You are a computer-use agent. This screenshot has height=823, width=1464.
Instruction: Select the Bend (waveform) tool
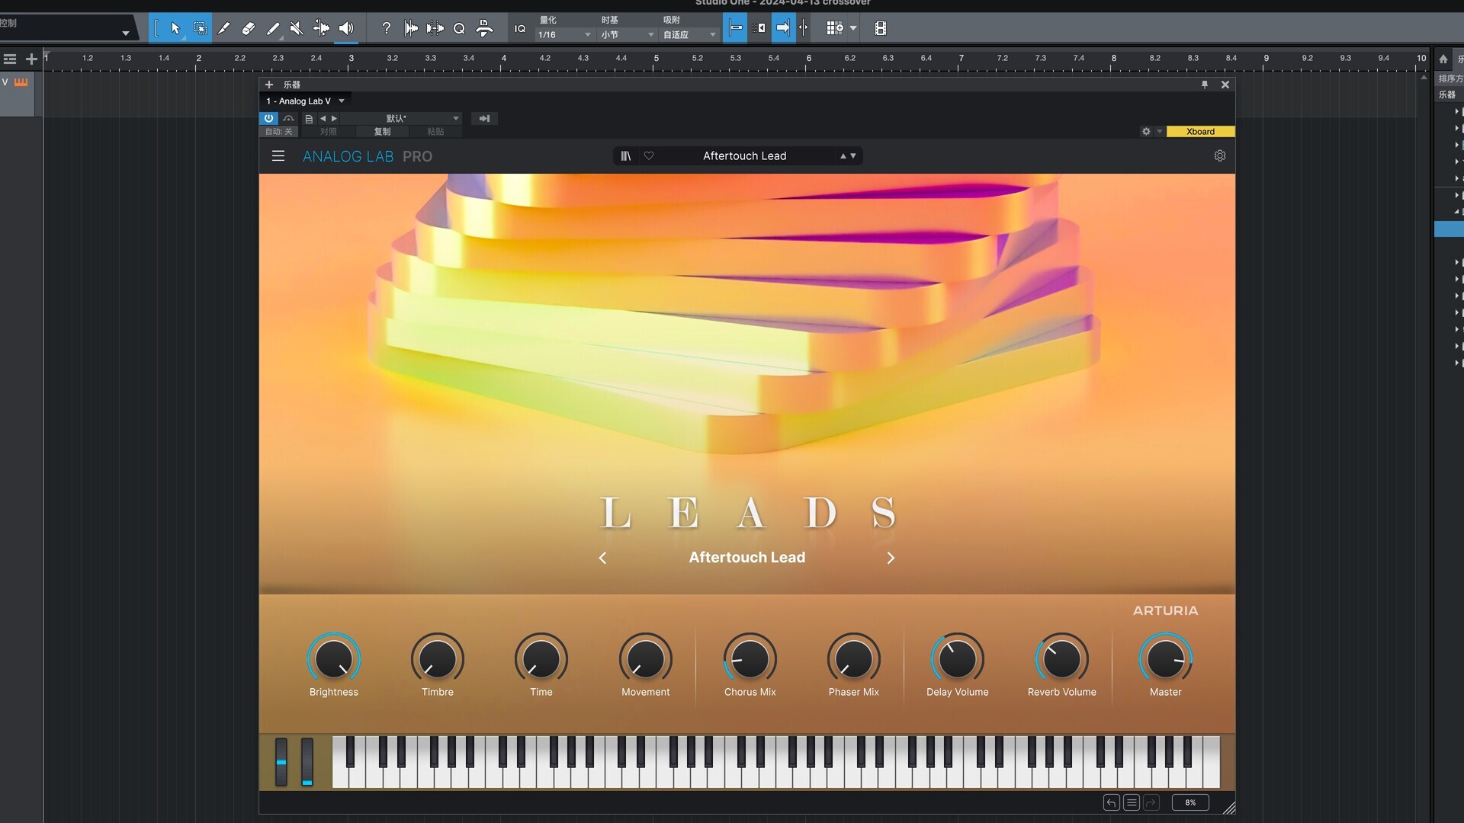[x=321, y=28]
